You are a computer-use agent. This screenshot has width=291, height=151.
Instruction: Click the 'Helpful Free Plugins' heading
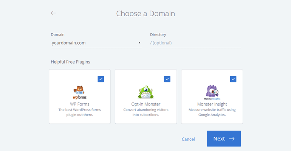click(x=70, y=62)
